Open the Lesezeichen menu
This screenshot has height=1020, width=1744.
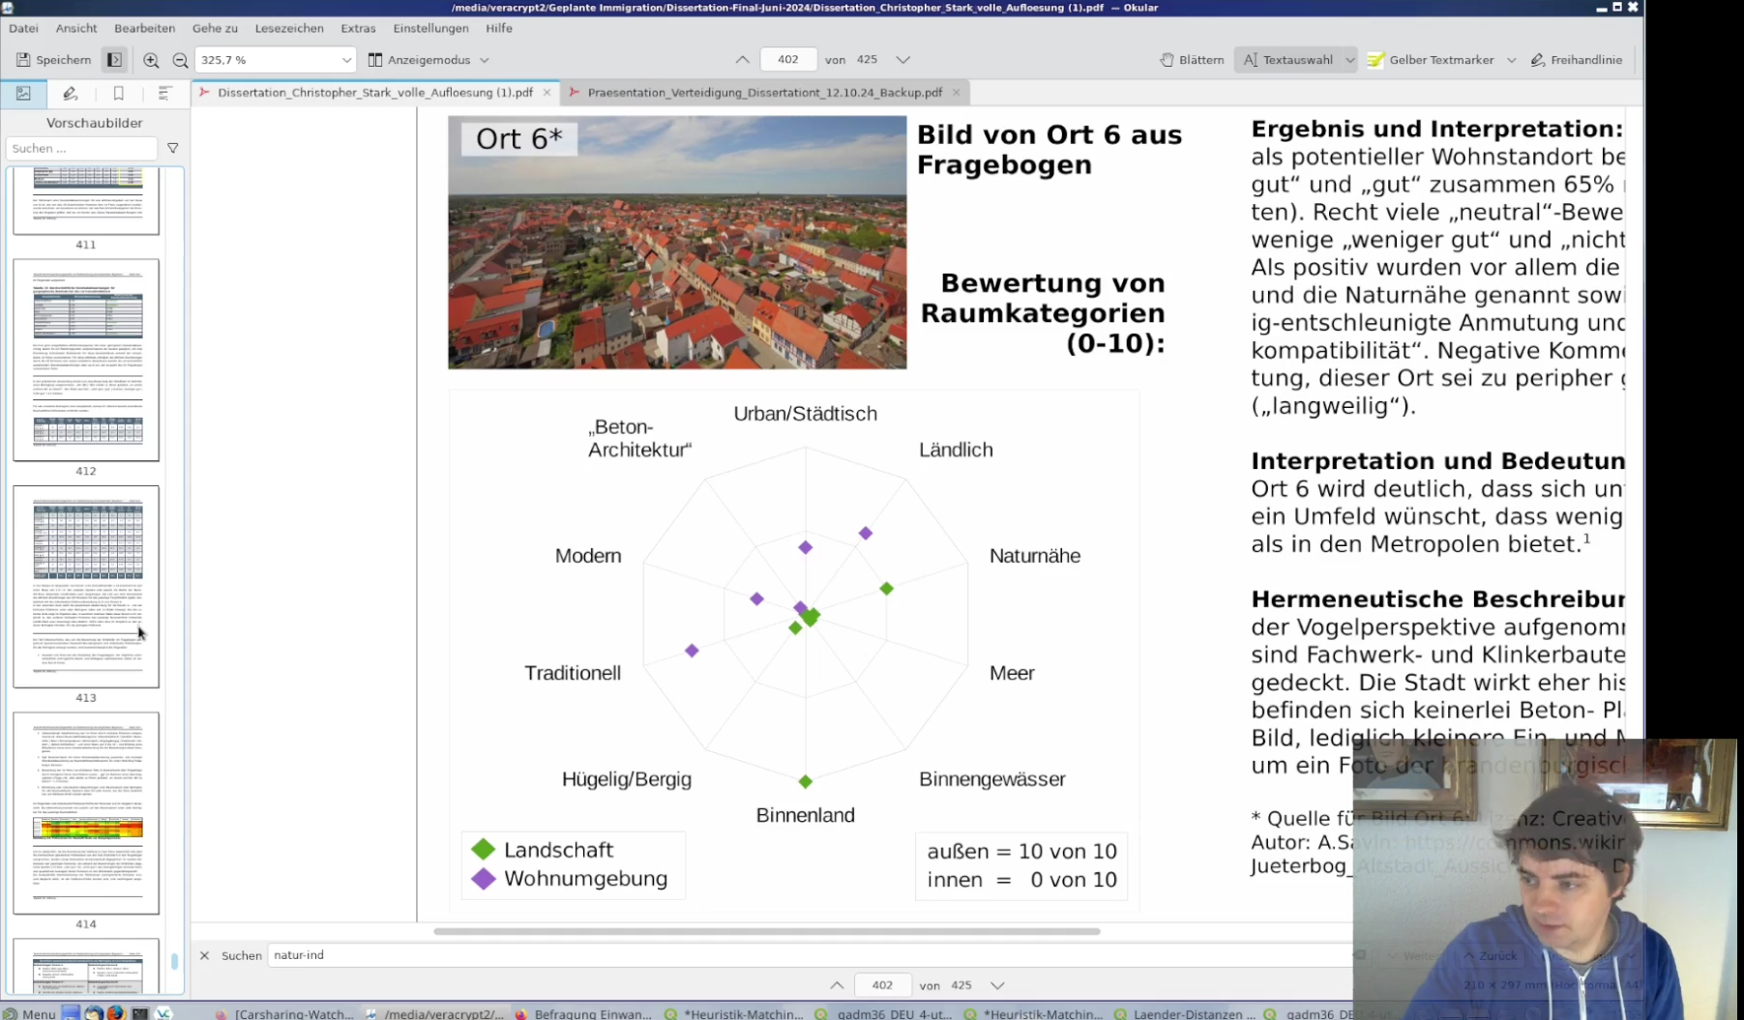pyautogui.click(x=289, y=28)
